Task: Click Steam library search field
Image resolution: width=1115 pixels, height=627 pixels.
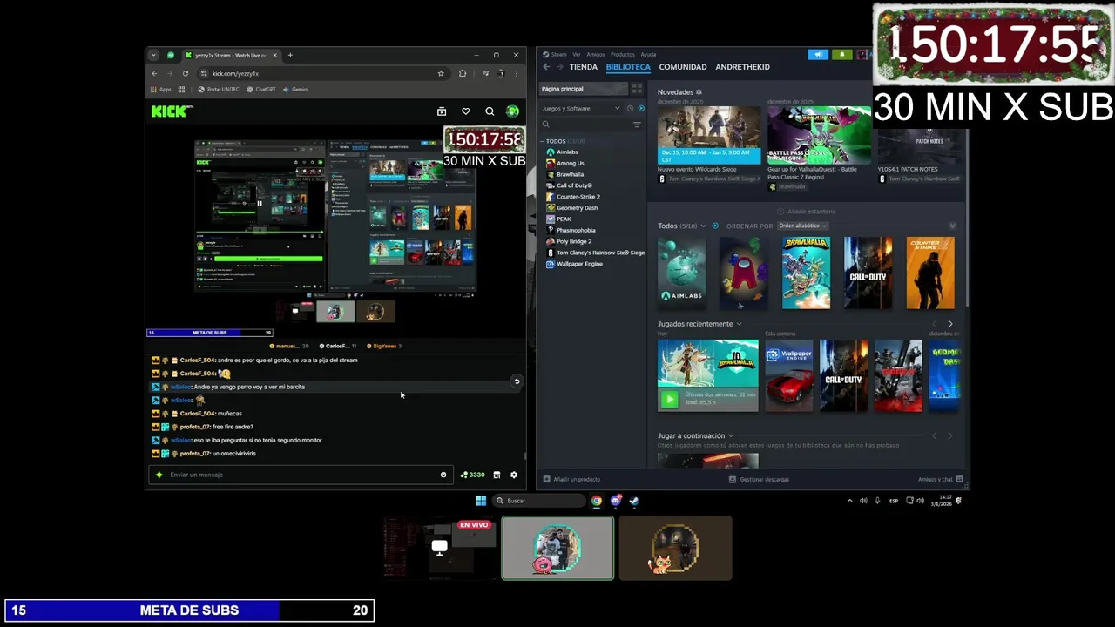Action: point(583,125)
